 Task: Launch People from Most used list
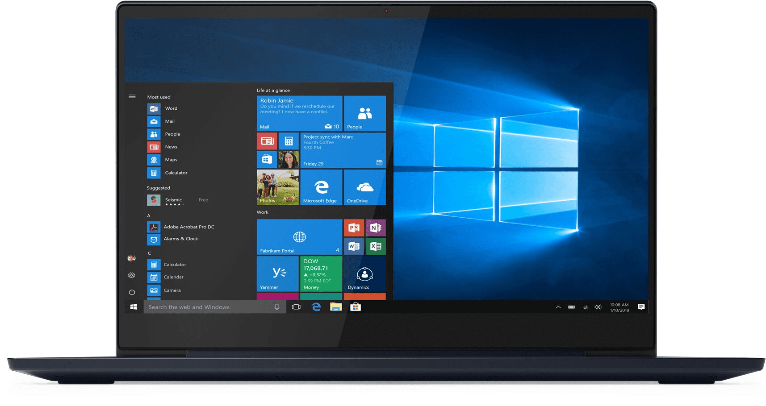(164, 134)
